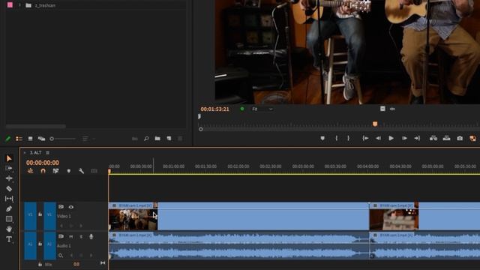Toggle sync lock on Video 1 track
480x270 pixels.
[x=61, y=207]
